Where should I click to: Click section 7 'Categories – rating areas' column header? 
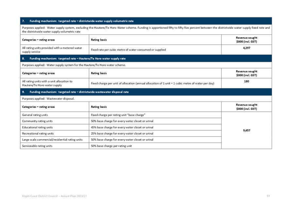55,40
